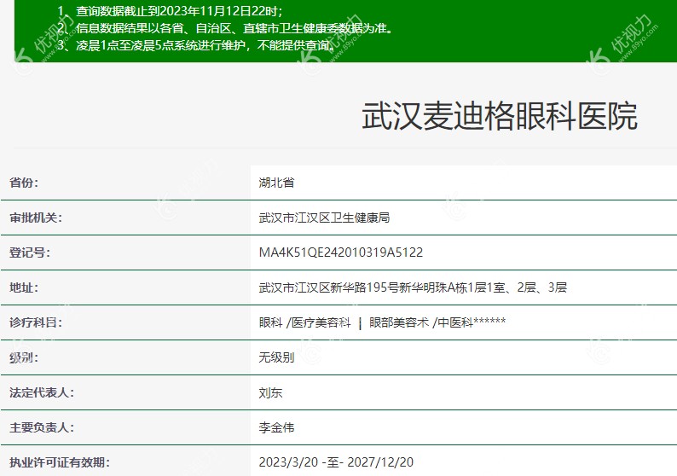The width and height of the screenshot is (677, 476).
Task: Click the 诊疗科目 label
Action: [x=36, y=322]
